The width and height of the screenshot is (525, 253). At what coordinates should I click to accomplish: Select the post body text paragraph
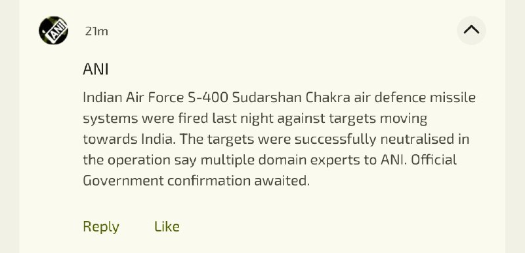280,139
